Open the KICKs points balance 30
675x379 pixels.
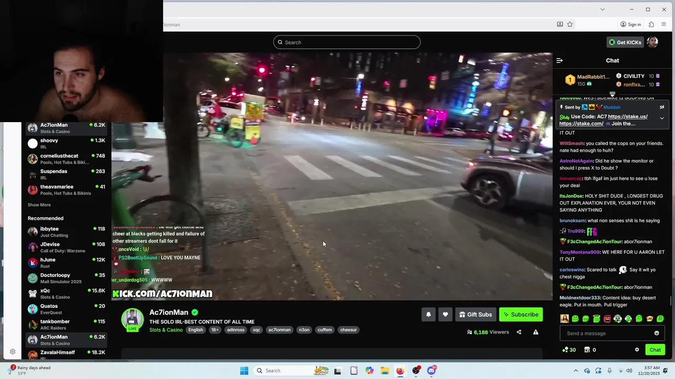tap(569, 350)
